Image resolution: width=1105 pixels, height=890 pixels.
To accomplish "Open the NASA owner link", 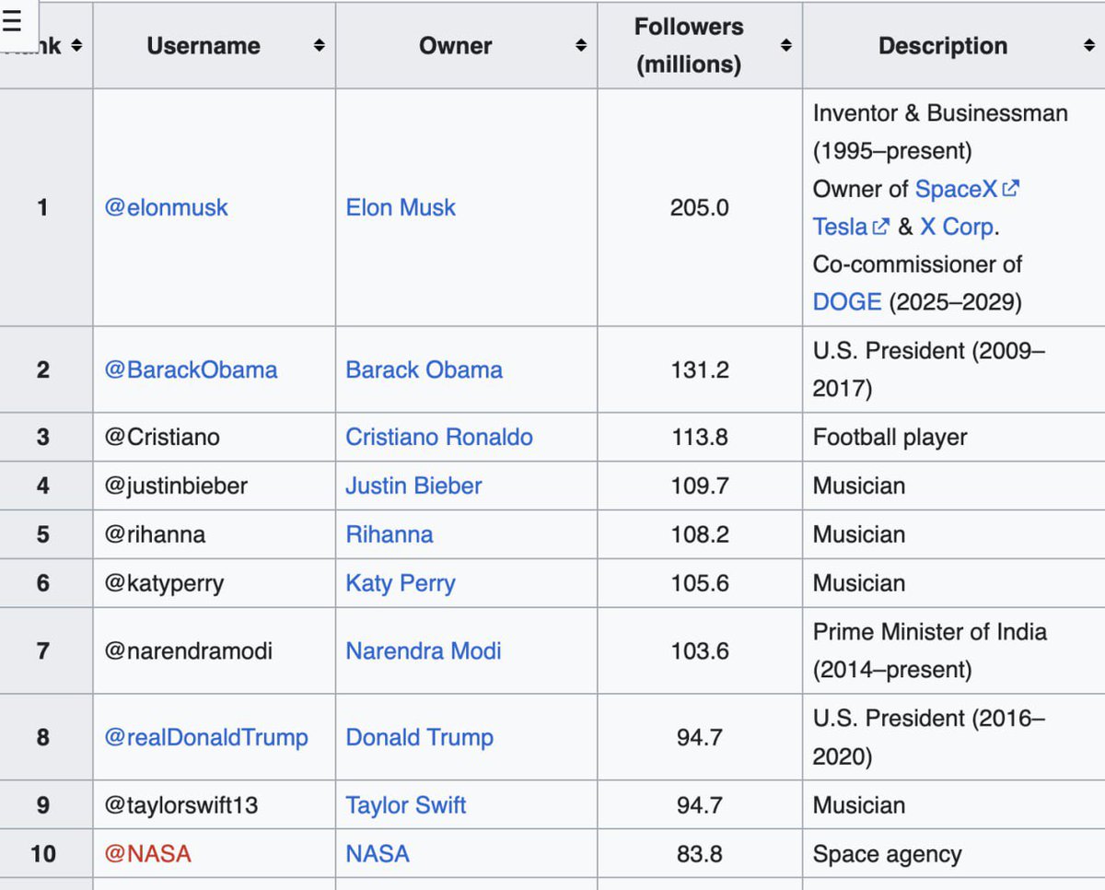I will tap(377, 853).
